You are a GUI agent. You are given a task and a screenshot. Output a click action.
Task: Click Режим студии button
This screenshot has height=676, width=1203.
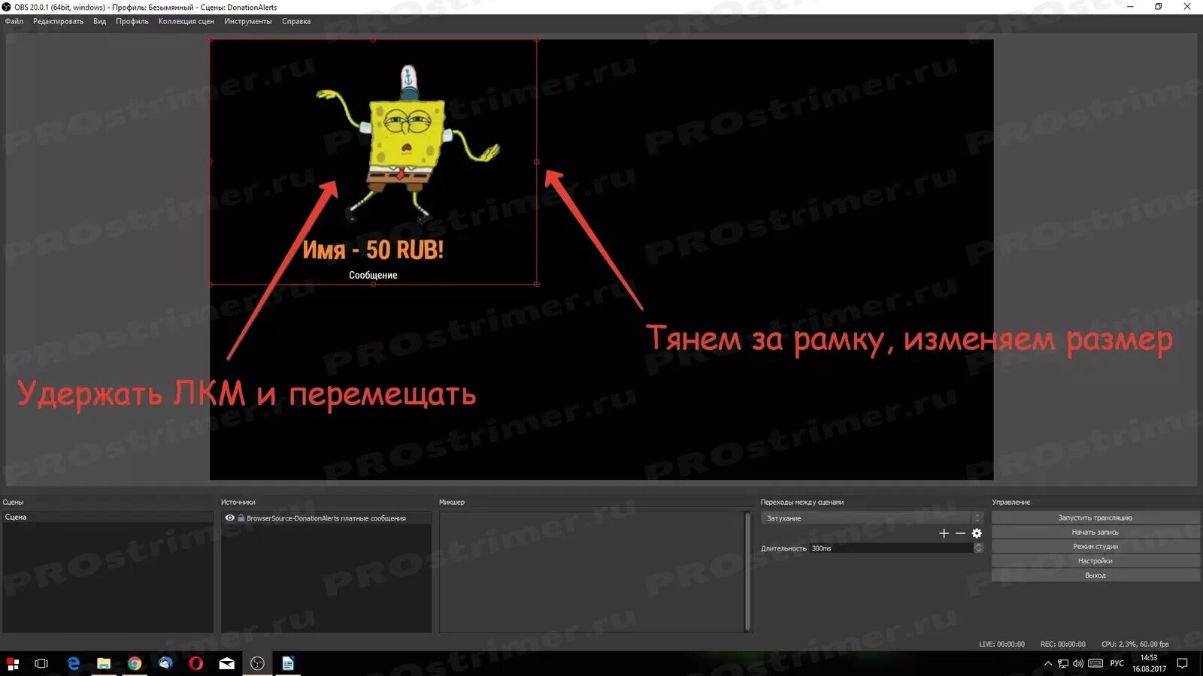pyautogui.click(x=1095, y=546)
